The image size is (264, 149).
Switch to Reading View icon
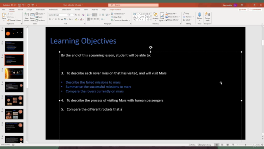[x=228, y=145]
